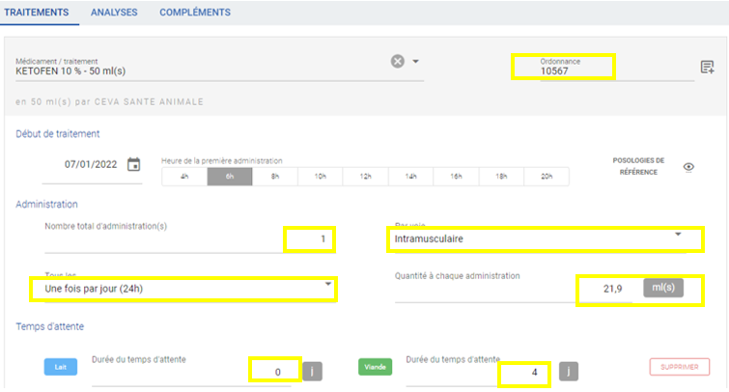
Task: Click the blue Lait tag
Action: (61, 367)
